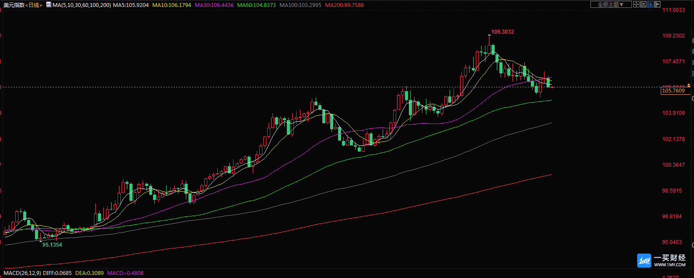Select the MA5:105.9204 legend value
The width and height of the screenshot is (694, 278).
(131, 5)
